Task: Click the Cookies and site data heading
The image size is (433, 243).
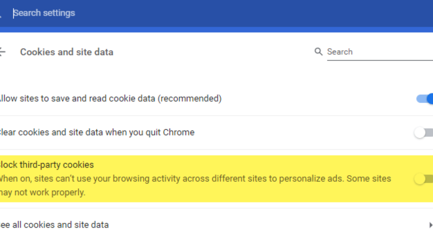Action: click(67, 52)
